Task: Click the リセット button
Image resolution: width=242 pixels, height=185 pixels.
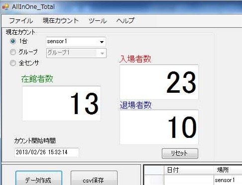Action: (x=180, y=153)
